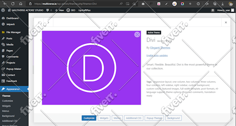
Task: Click Enable auto-updates link
Action: point(157,55)
